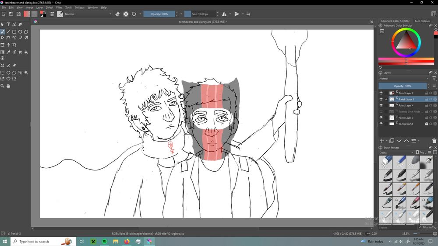Open the Filter menu
Image resolution: width=438 pixels, height=246 pixels.
coord(59,7)
